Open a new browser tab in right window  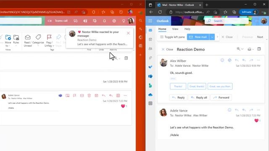207,5
